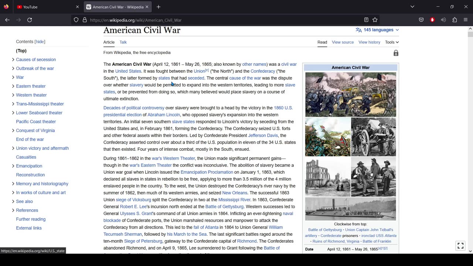The width and height of the screenshot is (473, 266).
Task: Open the Pocket save icon
Action: [421, 20]
